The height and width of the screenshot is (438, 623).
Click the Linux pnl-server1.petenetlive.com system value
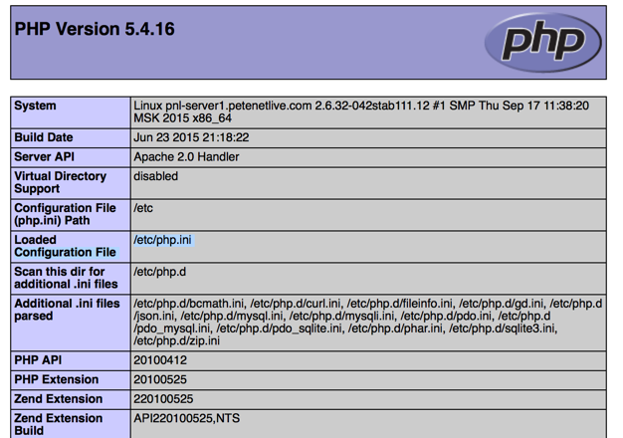tap(361, 111)
